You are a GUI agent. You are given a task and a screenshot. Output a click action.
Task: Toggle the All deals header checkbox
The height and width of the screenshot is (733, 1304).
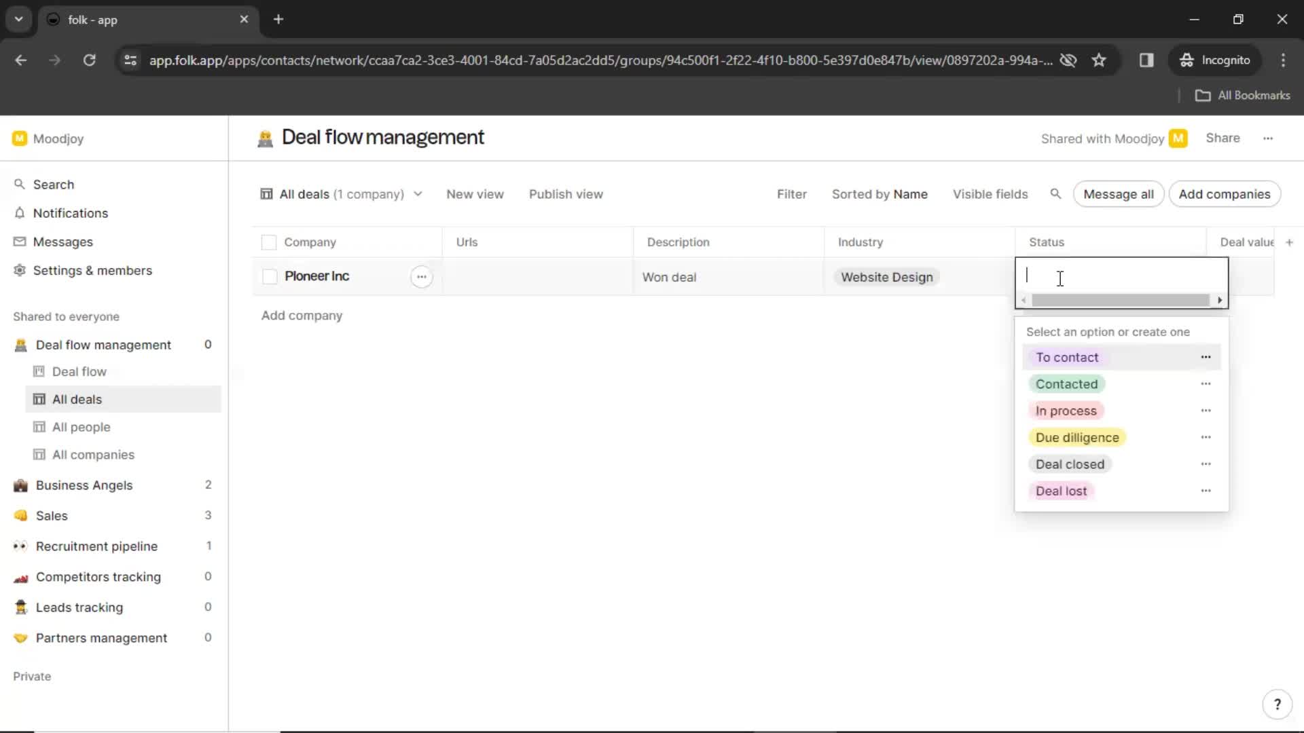click(269, 242)
